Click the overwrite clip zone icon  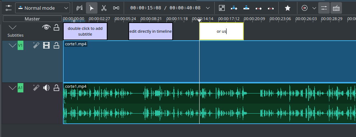[246, 8]
